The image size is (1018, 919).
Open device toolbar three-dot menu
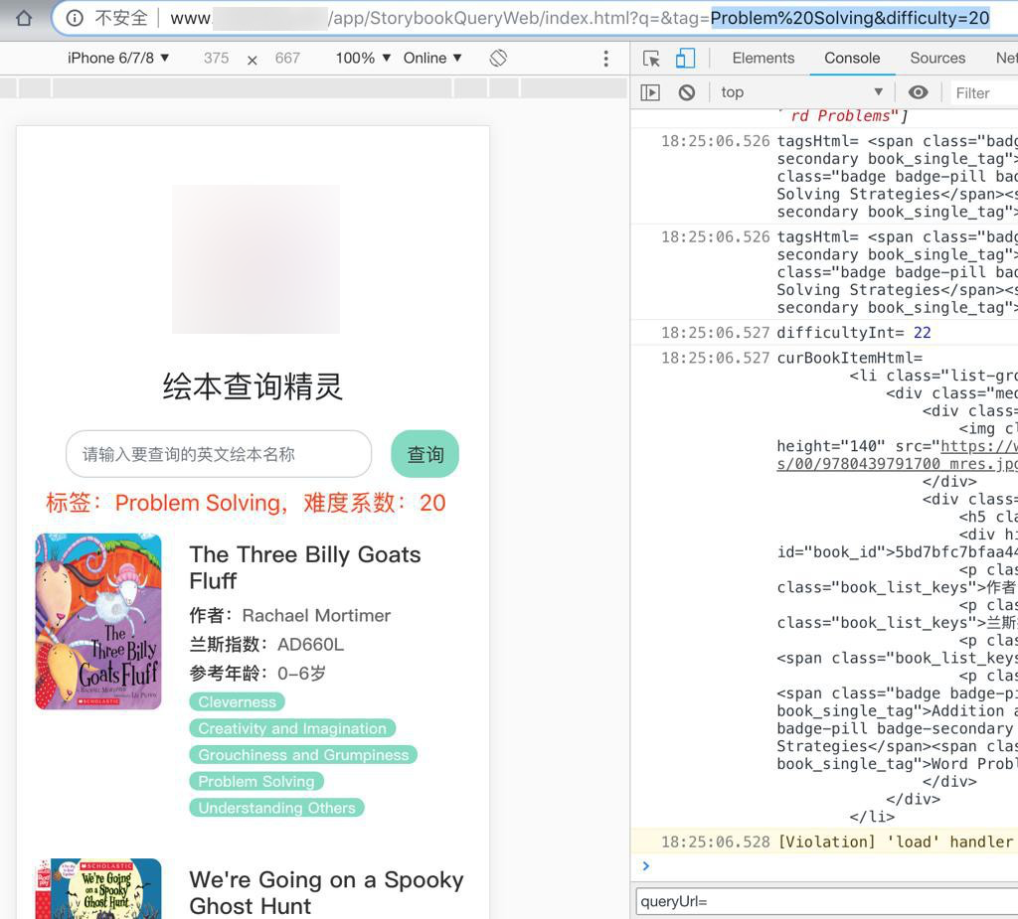tap(605, 59)
